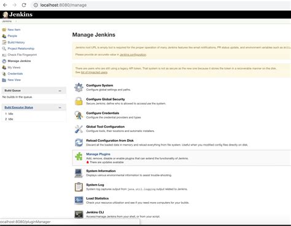Screen dimensions: 291x226
Task: Click the Jenkins CLI terminal icon
Action: point(79,214)
